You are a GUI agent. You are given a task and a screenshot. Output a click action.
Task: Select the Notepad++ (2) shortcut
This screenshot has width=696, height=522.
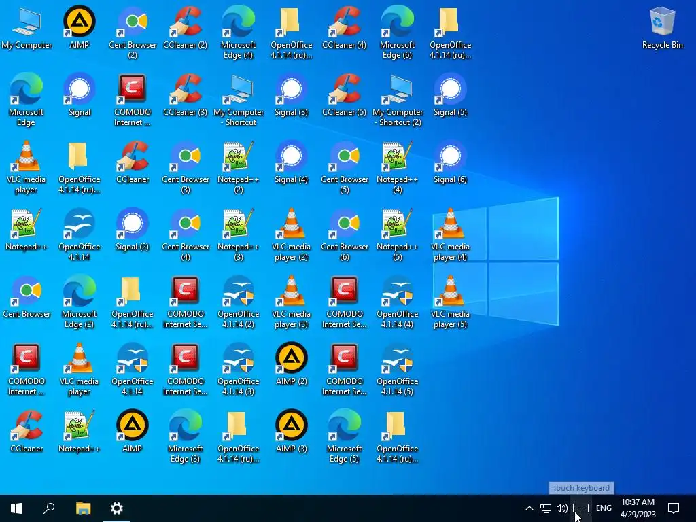[x=239, y=168]
